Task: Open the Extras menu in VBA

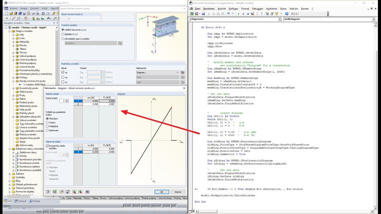Action: (x=283, y=8)
